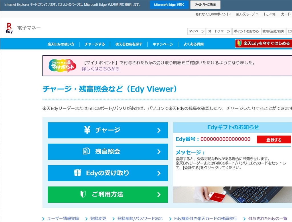The image size is (292, 222).
Task: Click the Edyの受け取り button
Action: (108, 173)
